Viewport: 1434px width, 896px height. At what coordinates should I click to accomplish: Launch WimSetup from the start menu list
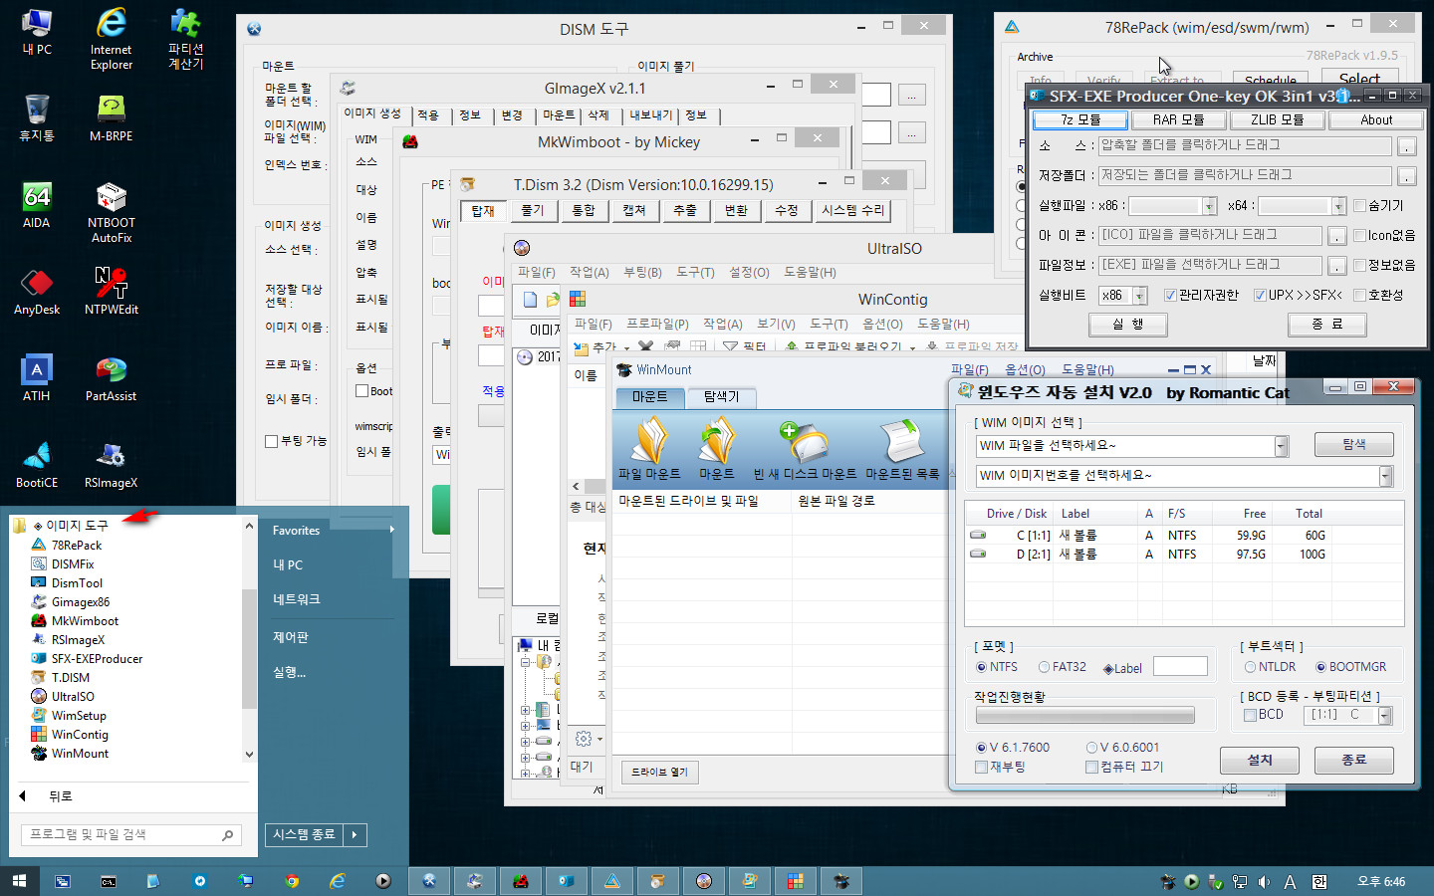pyautogui.click(x=79, y=715)
